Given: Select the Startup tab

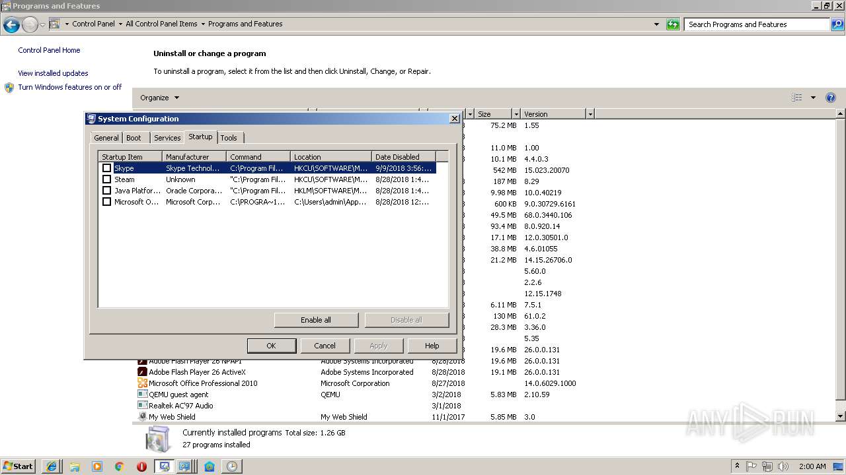Looking at the screenshot, I should 200,137.
